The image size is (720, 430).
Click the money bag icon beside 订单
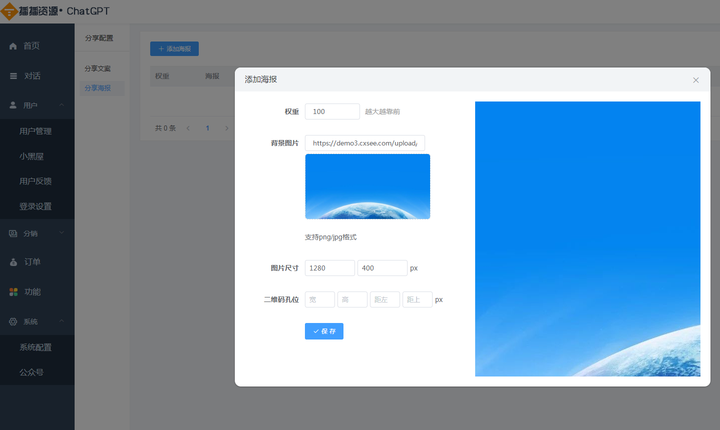[x=14, y=262]
